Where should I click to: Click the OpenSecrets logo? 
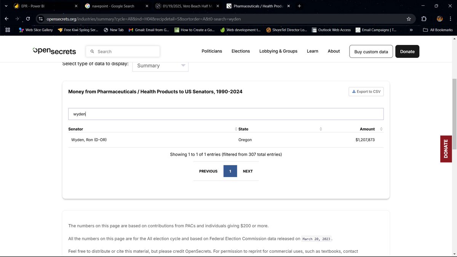coord(54,51)
